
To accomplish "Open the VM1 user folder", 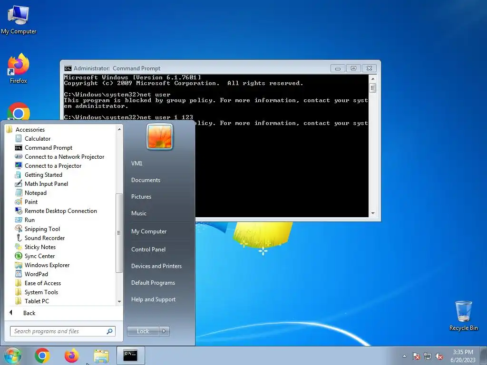I will (136, 163).
